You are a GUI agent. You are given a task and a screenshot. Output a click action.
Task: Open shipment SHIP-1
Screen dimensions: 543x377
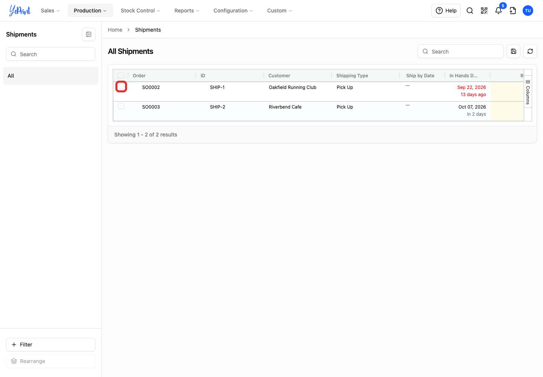pyautogui.click(x=217, y=87)
